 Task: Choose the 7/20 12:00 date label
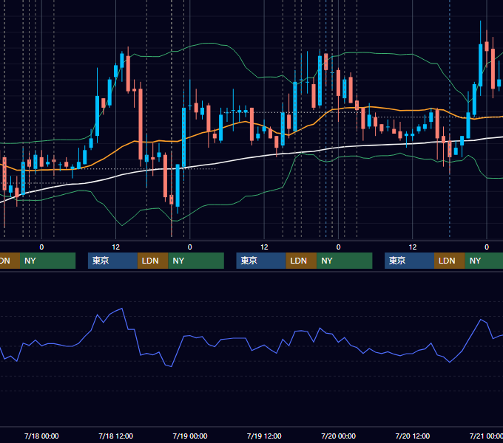click(x=413, y=436)
